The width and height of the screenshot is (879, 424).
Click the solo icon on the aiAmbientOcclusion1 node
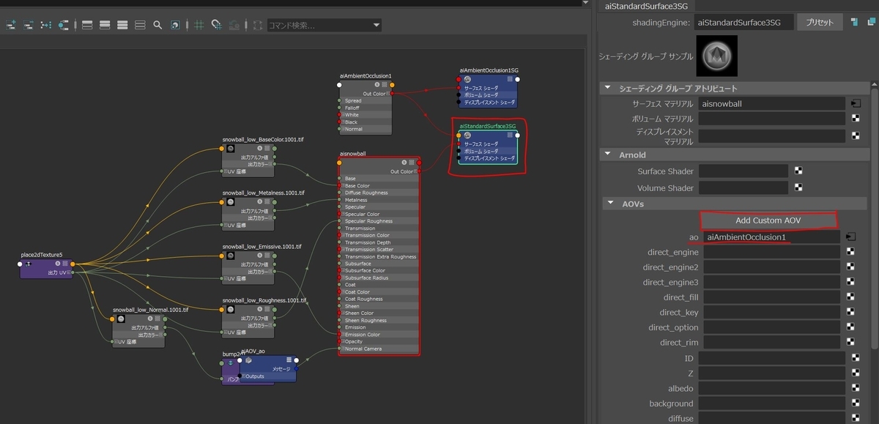(377, 85)
